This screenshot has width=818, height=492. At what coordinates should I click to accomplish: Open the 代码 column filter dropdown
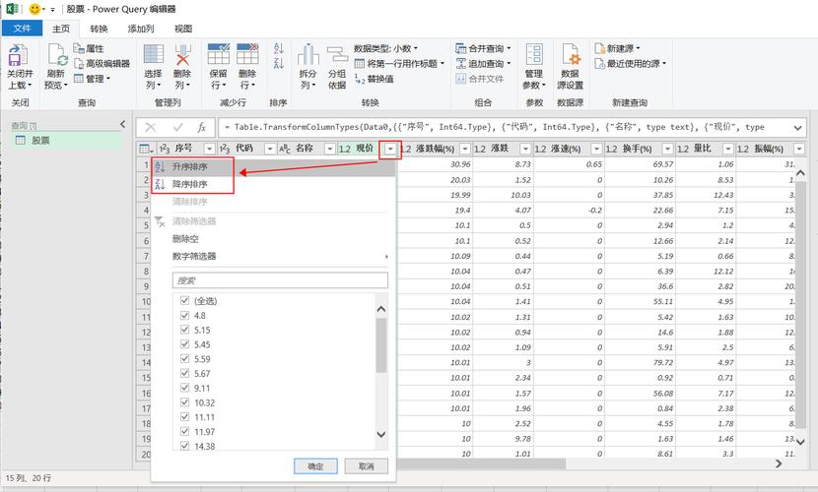pyautogui.click(x=270, y=149)
